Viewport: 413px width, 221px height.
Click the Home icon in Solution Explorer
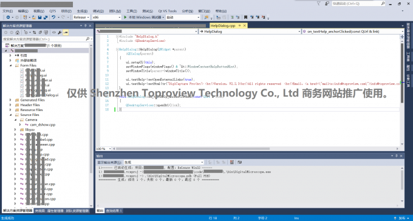(18, 32)
